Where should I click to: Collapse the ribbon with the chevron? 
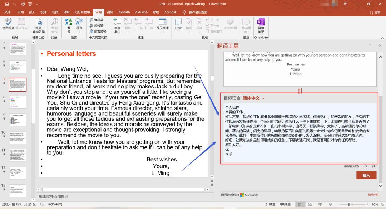[x=382, y=38]
